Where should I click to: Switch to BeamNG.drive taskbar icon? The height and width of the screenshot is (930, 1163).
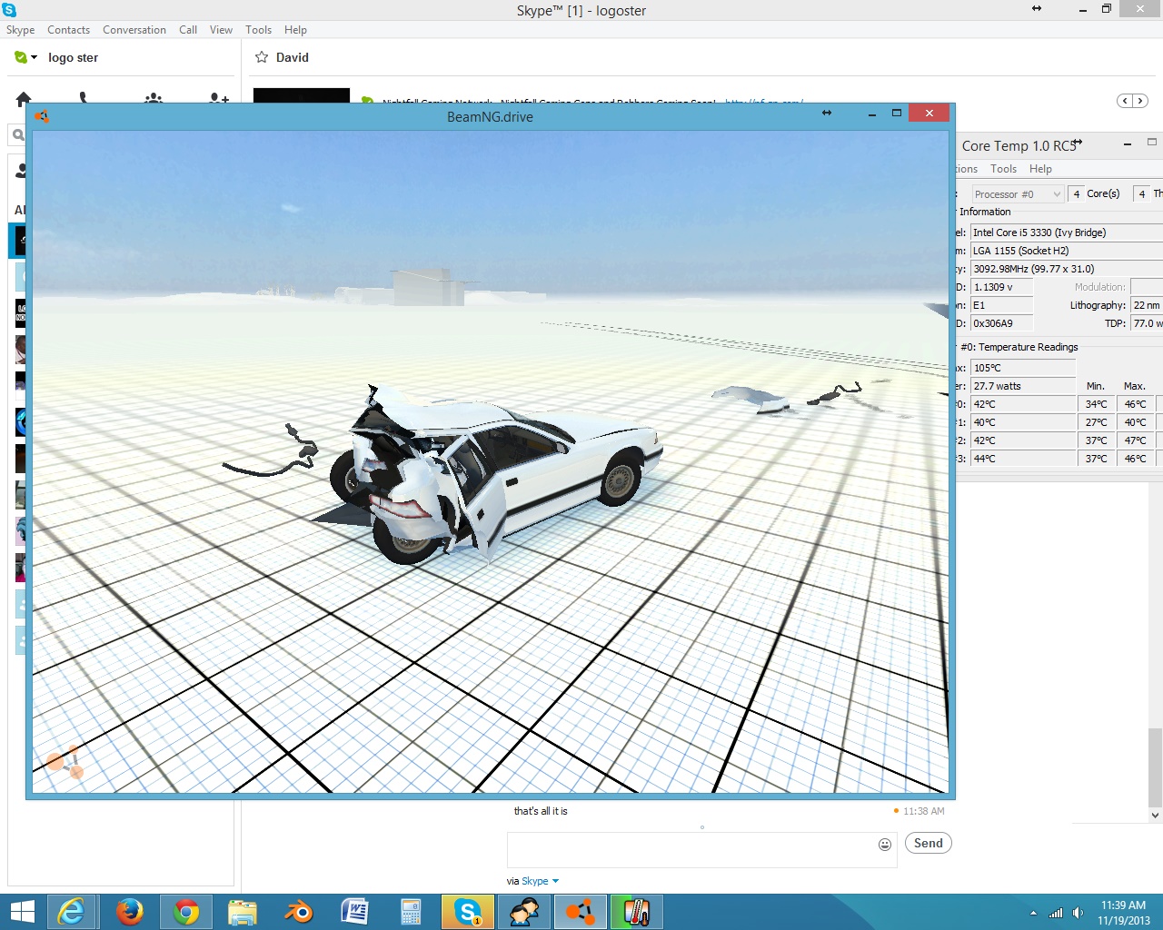point(581,912)
